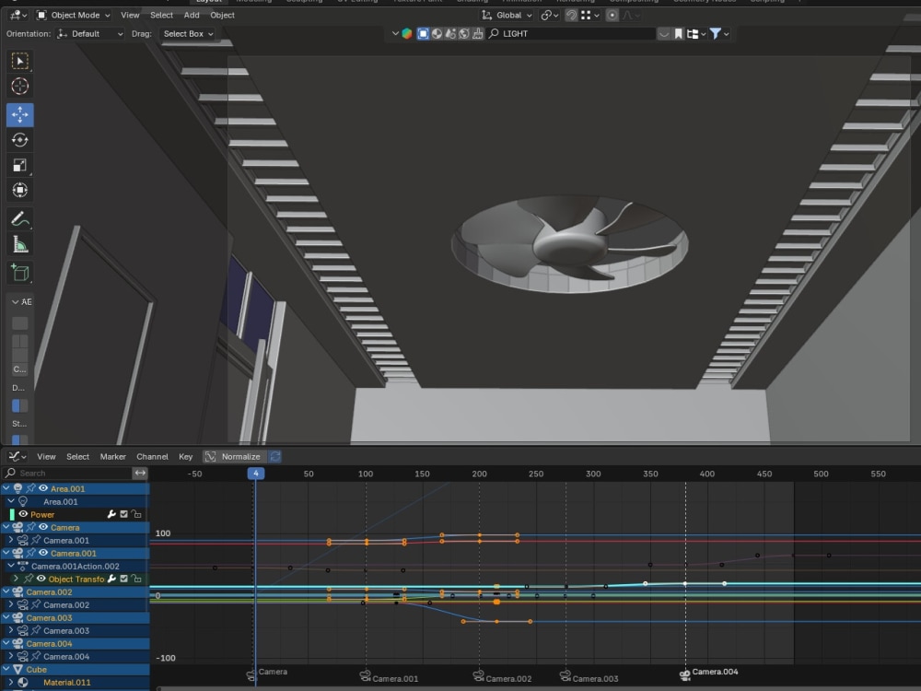Click the proportional editing circle icon
Screen dimensions: 921x691
pyautogui.click(x=612, y=16)
